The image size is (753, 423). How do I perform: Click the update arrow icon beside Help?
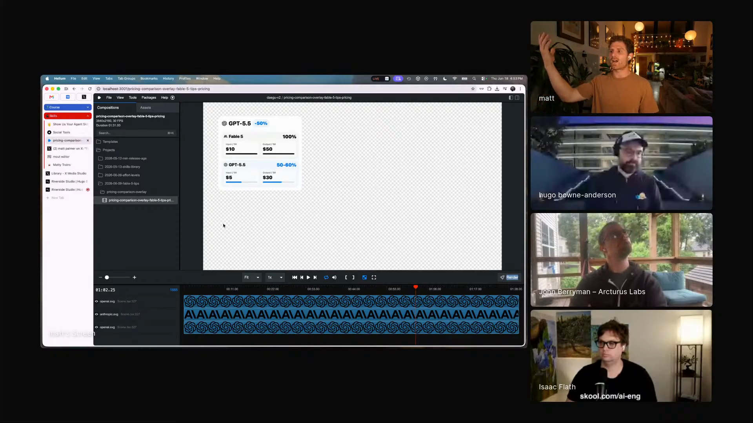click(173, 98)
